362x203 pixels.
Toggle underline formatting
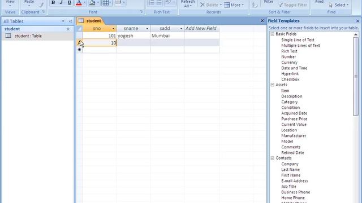click(69, 2)
